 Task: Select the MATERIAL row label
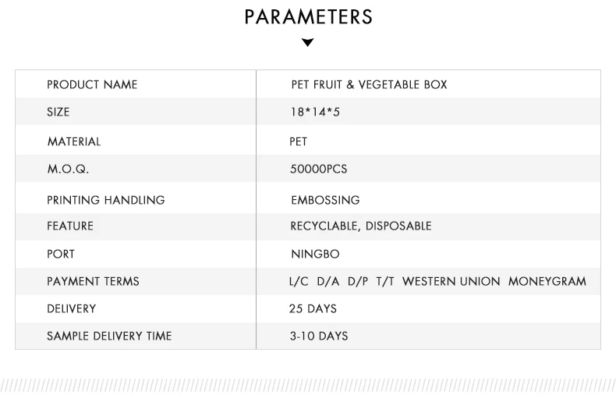(x=74, y=141)
